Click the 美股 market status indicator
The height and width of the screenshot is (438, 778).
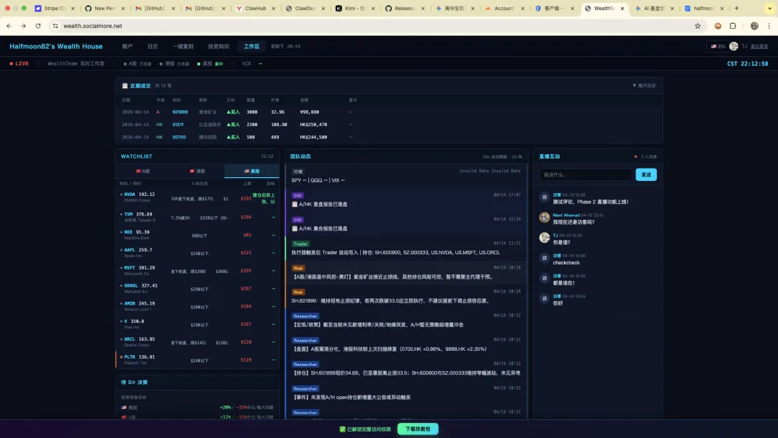point(210,63)
